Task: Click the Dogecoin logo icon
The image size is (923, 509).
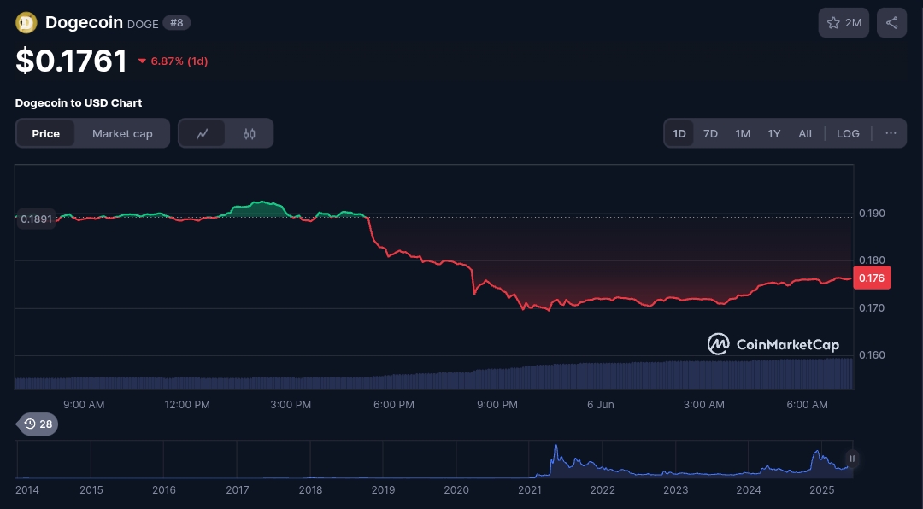Action: [x=26, y=23]
